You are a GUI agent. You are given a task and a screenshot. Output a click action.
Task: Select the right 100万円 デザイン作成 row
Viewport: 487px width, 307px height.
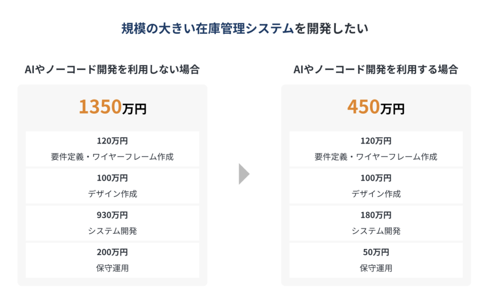376,186
